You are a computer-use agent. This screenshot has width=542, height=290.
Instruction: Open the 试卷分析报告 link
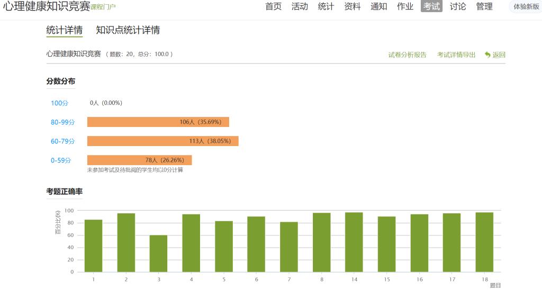coord(407,55)
